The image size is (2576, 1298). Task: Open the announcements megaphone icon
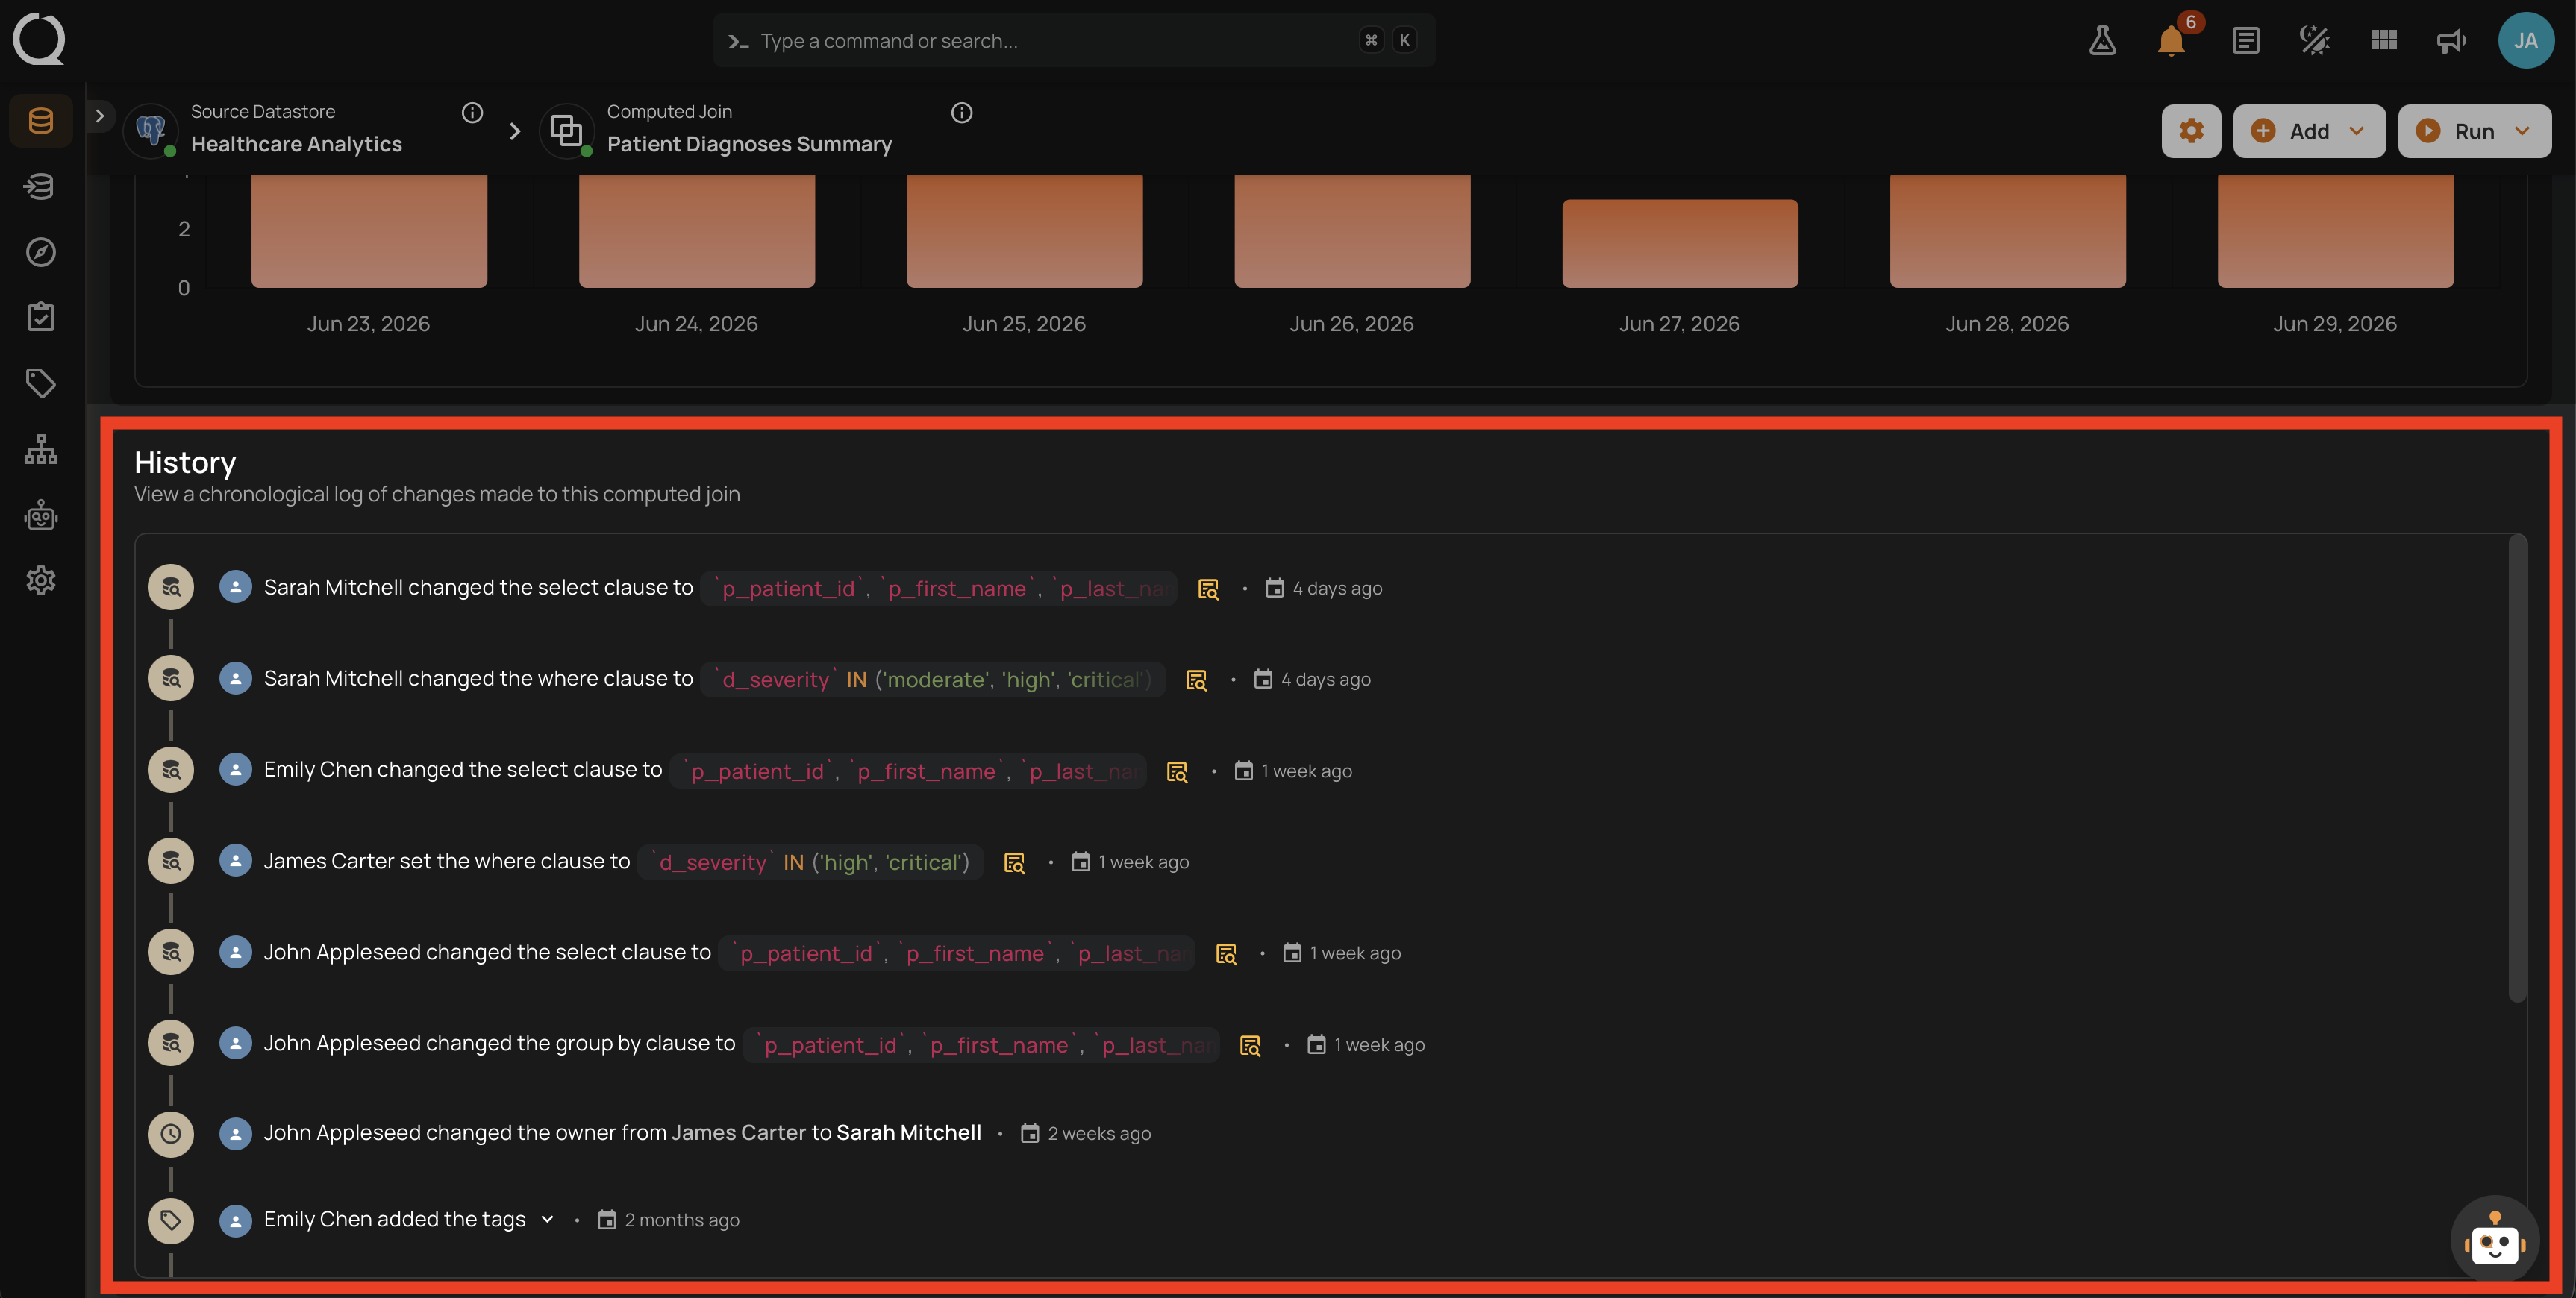click(x=2451, y=41)
